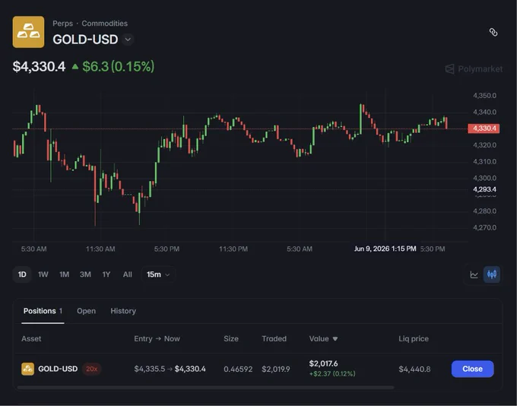Click the Jun 9, 2026 1:15 PM time label
Viewport: 517px width, 406px height.
coord(385,249)
